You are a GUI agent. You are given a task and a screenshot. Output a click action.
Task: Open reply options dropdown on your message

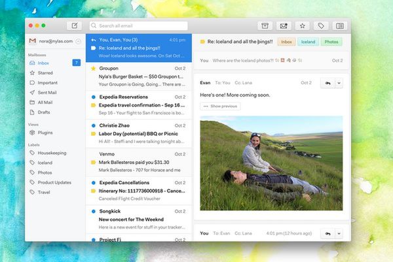click(339, 233)
